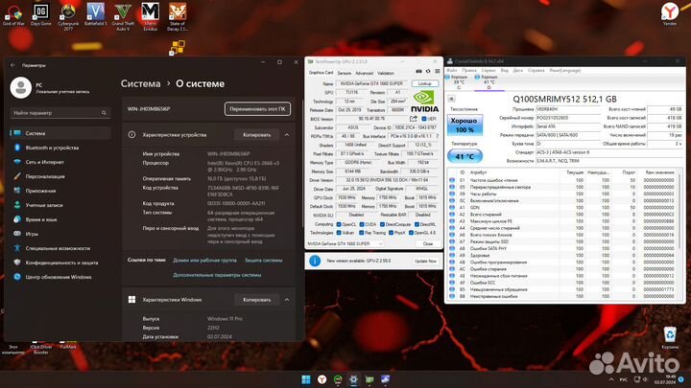Screen dimensions: 691x388
Task: Open the Sensors tab in GPU-Z
Action: coord(345,73)
